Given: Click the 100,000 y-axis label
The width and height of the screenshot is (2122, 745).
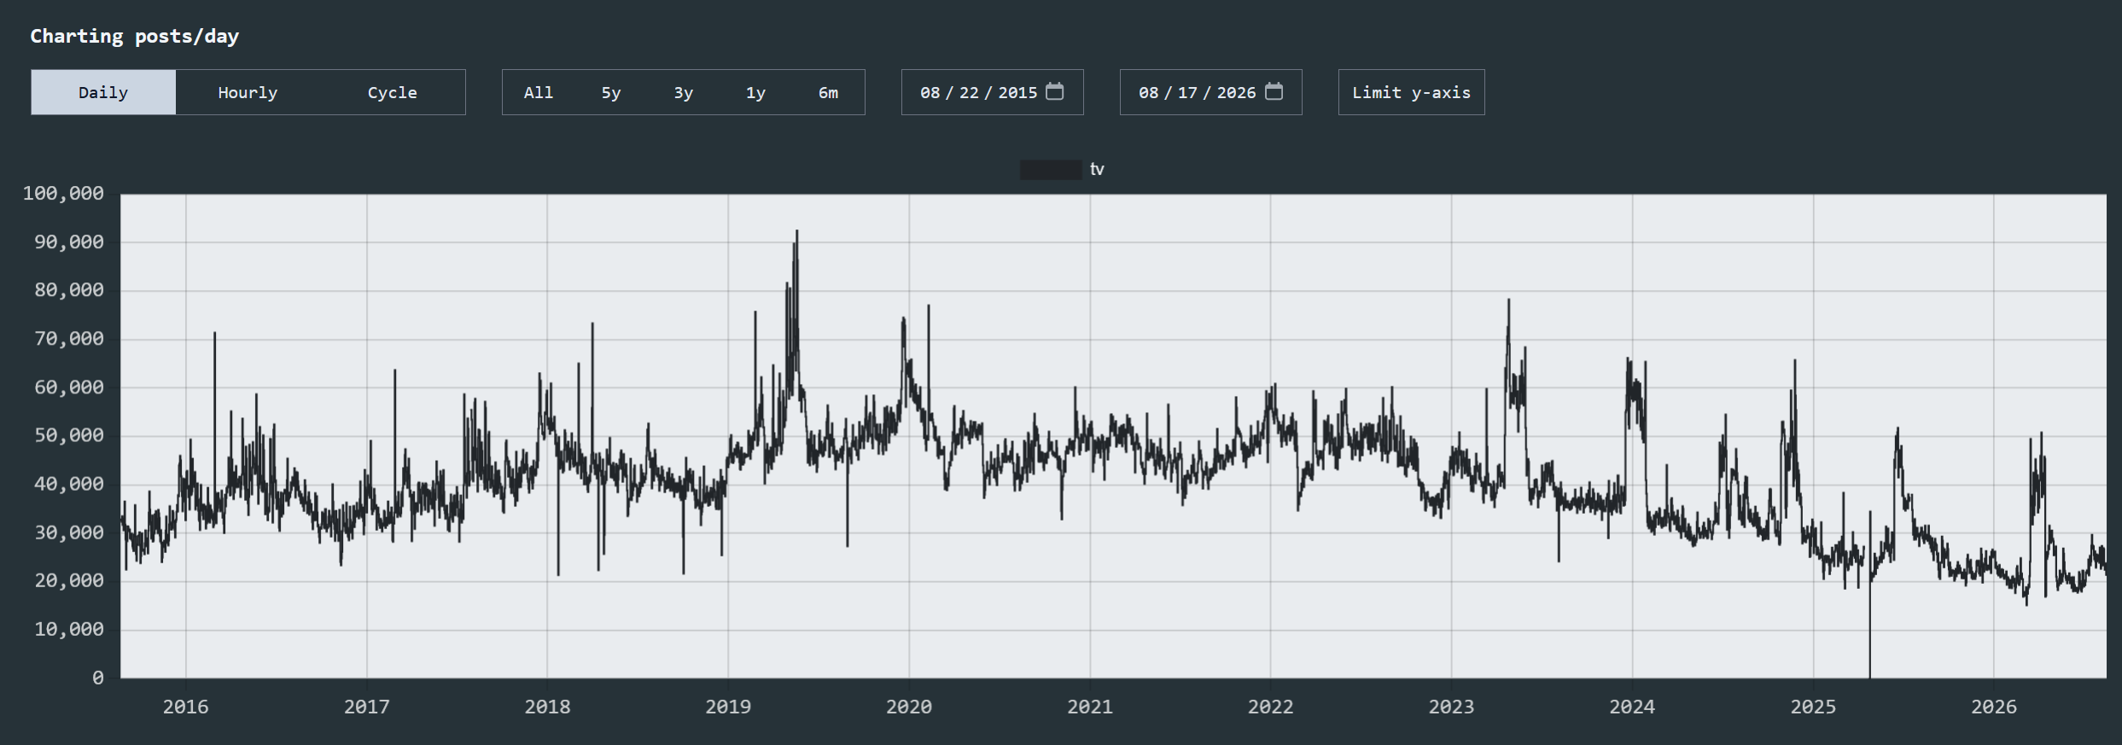Looking at the screenshot, I should 63,194.
